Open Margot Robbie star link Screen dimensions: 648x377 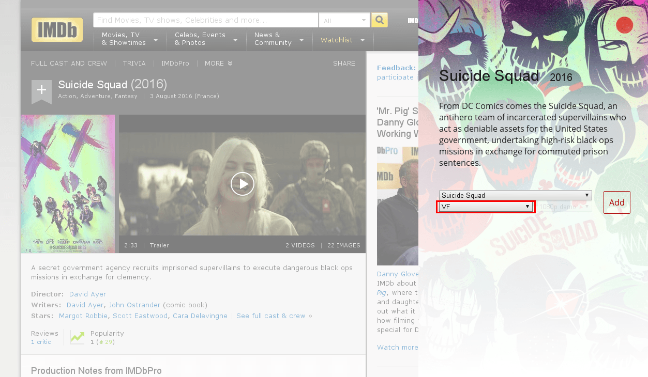[83, 316]
